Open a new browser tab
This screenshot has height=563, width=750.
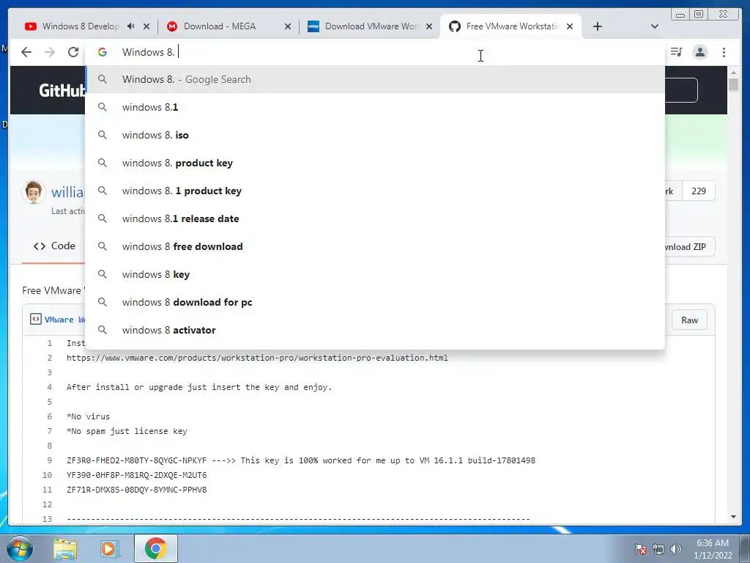[598, 26]
